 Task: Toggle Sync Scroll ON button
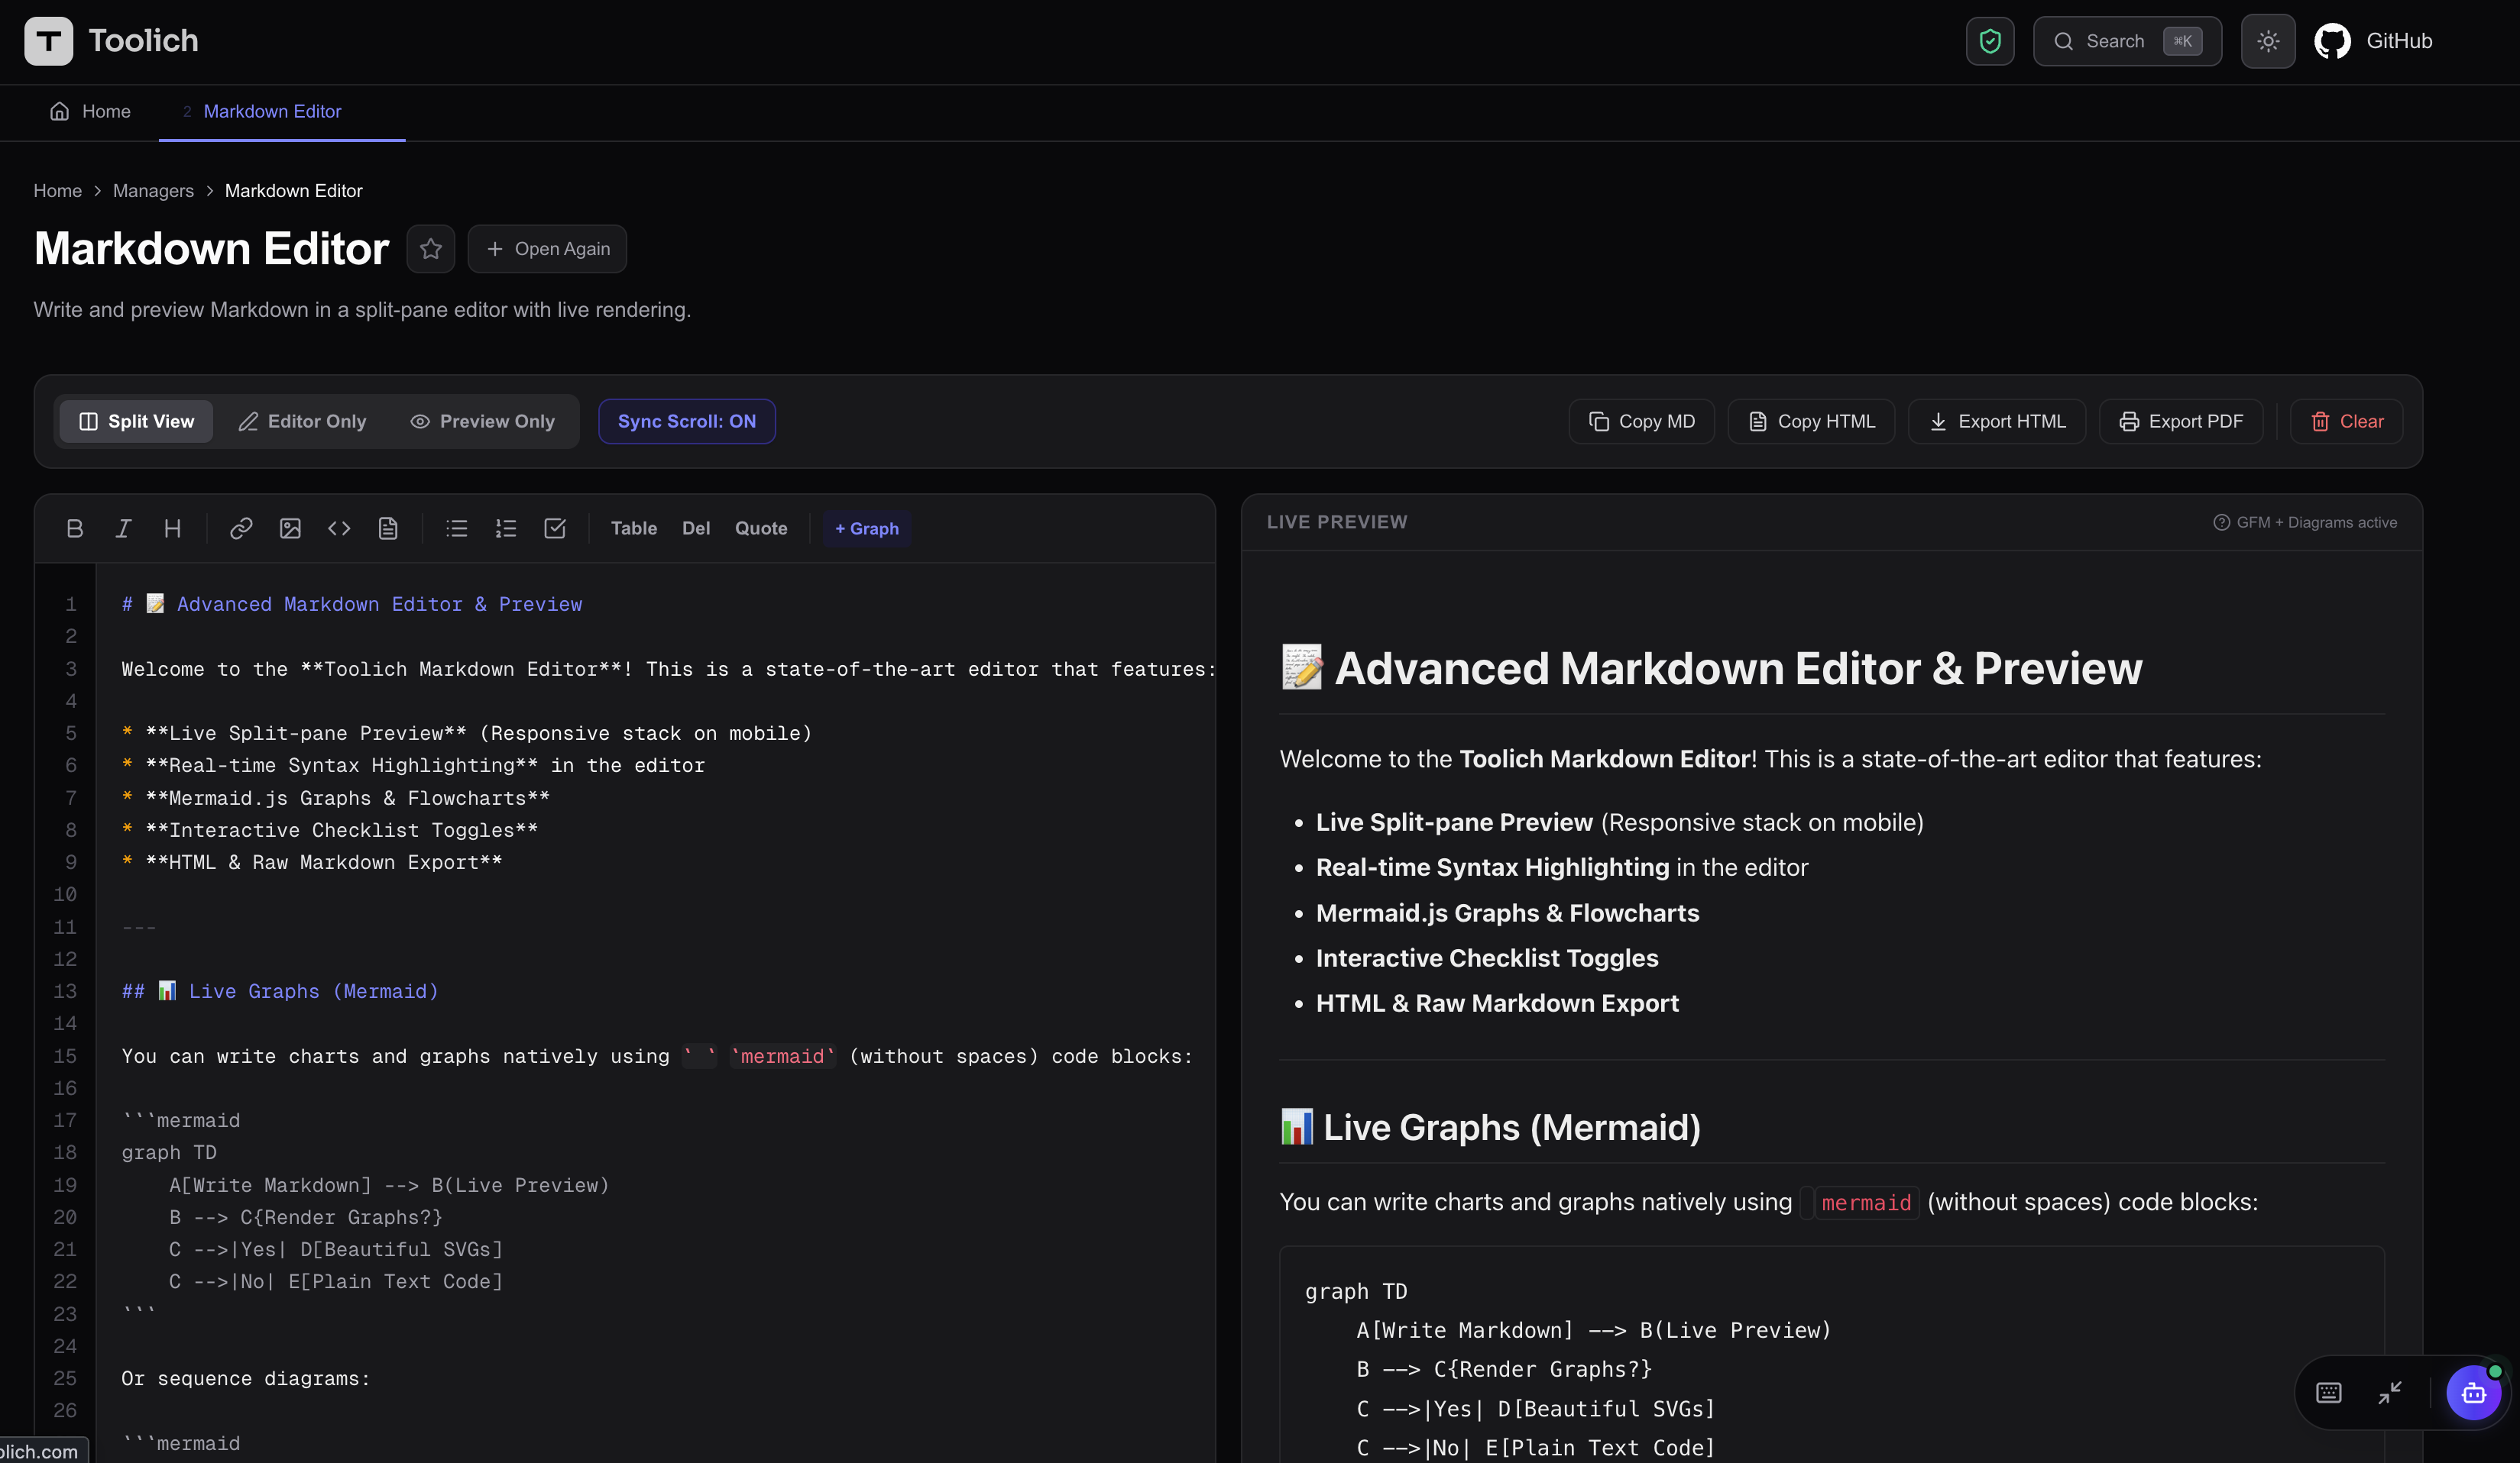click(687, 421)
